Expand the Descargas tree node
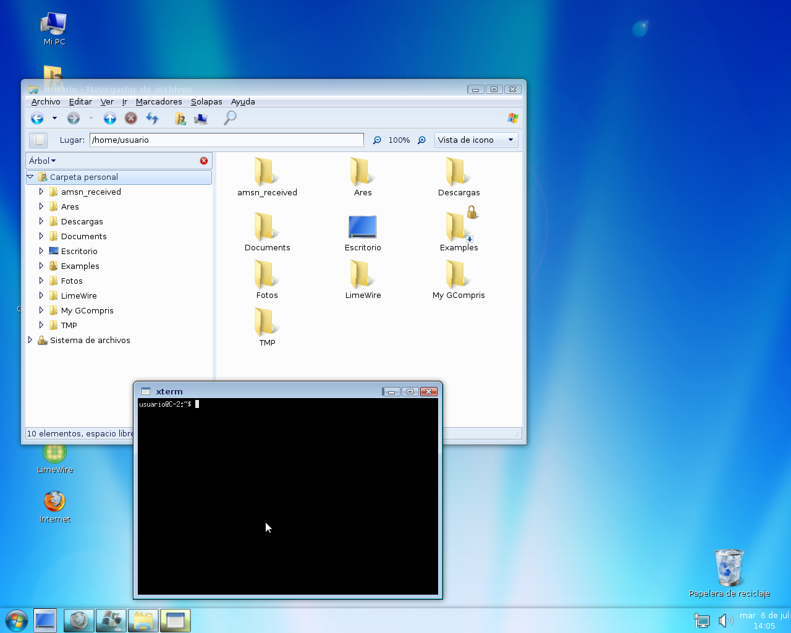Screen dimensions: 791x633 tap(41, 221)
